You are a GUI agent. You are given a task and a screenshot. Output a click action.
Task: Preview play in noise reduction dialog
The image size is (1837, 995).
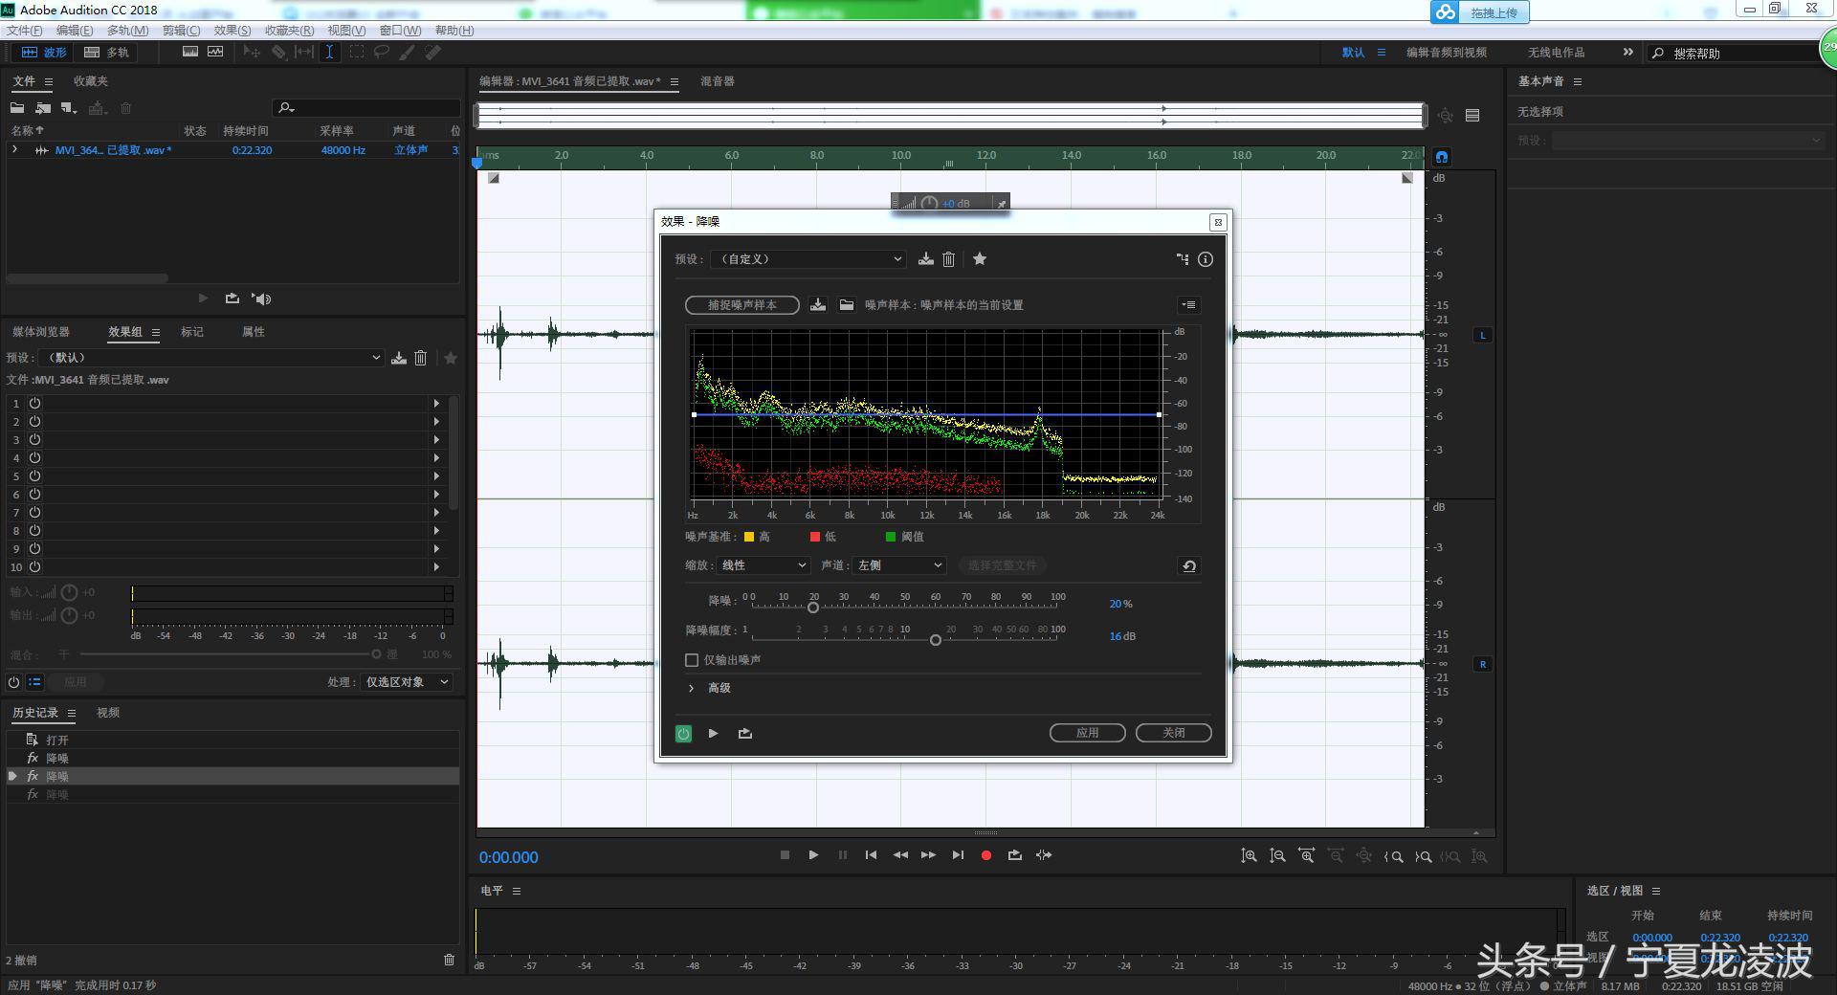point(713,734)
